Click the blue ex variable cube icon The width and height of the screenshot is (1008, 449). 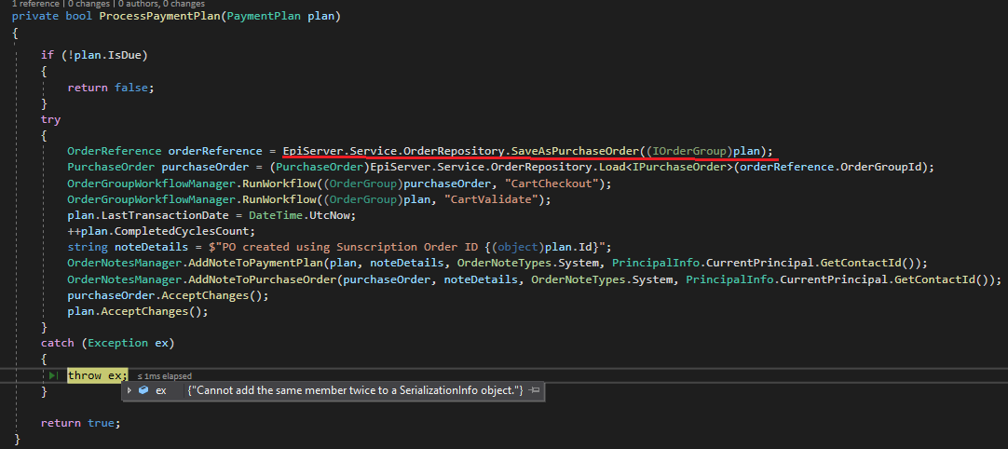point(143,391)
